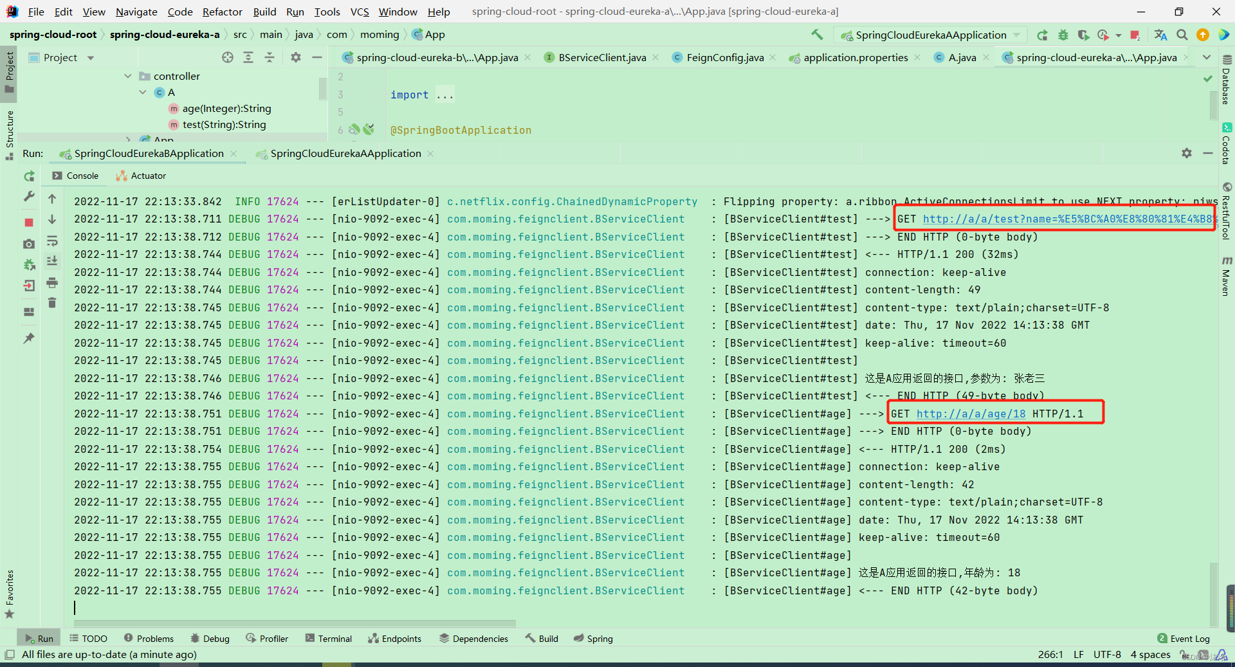
Task: Switch to SpringCloudEurekaBApplication run tab
Action: tap(149, 153)
